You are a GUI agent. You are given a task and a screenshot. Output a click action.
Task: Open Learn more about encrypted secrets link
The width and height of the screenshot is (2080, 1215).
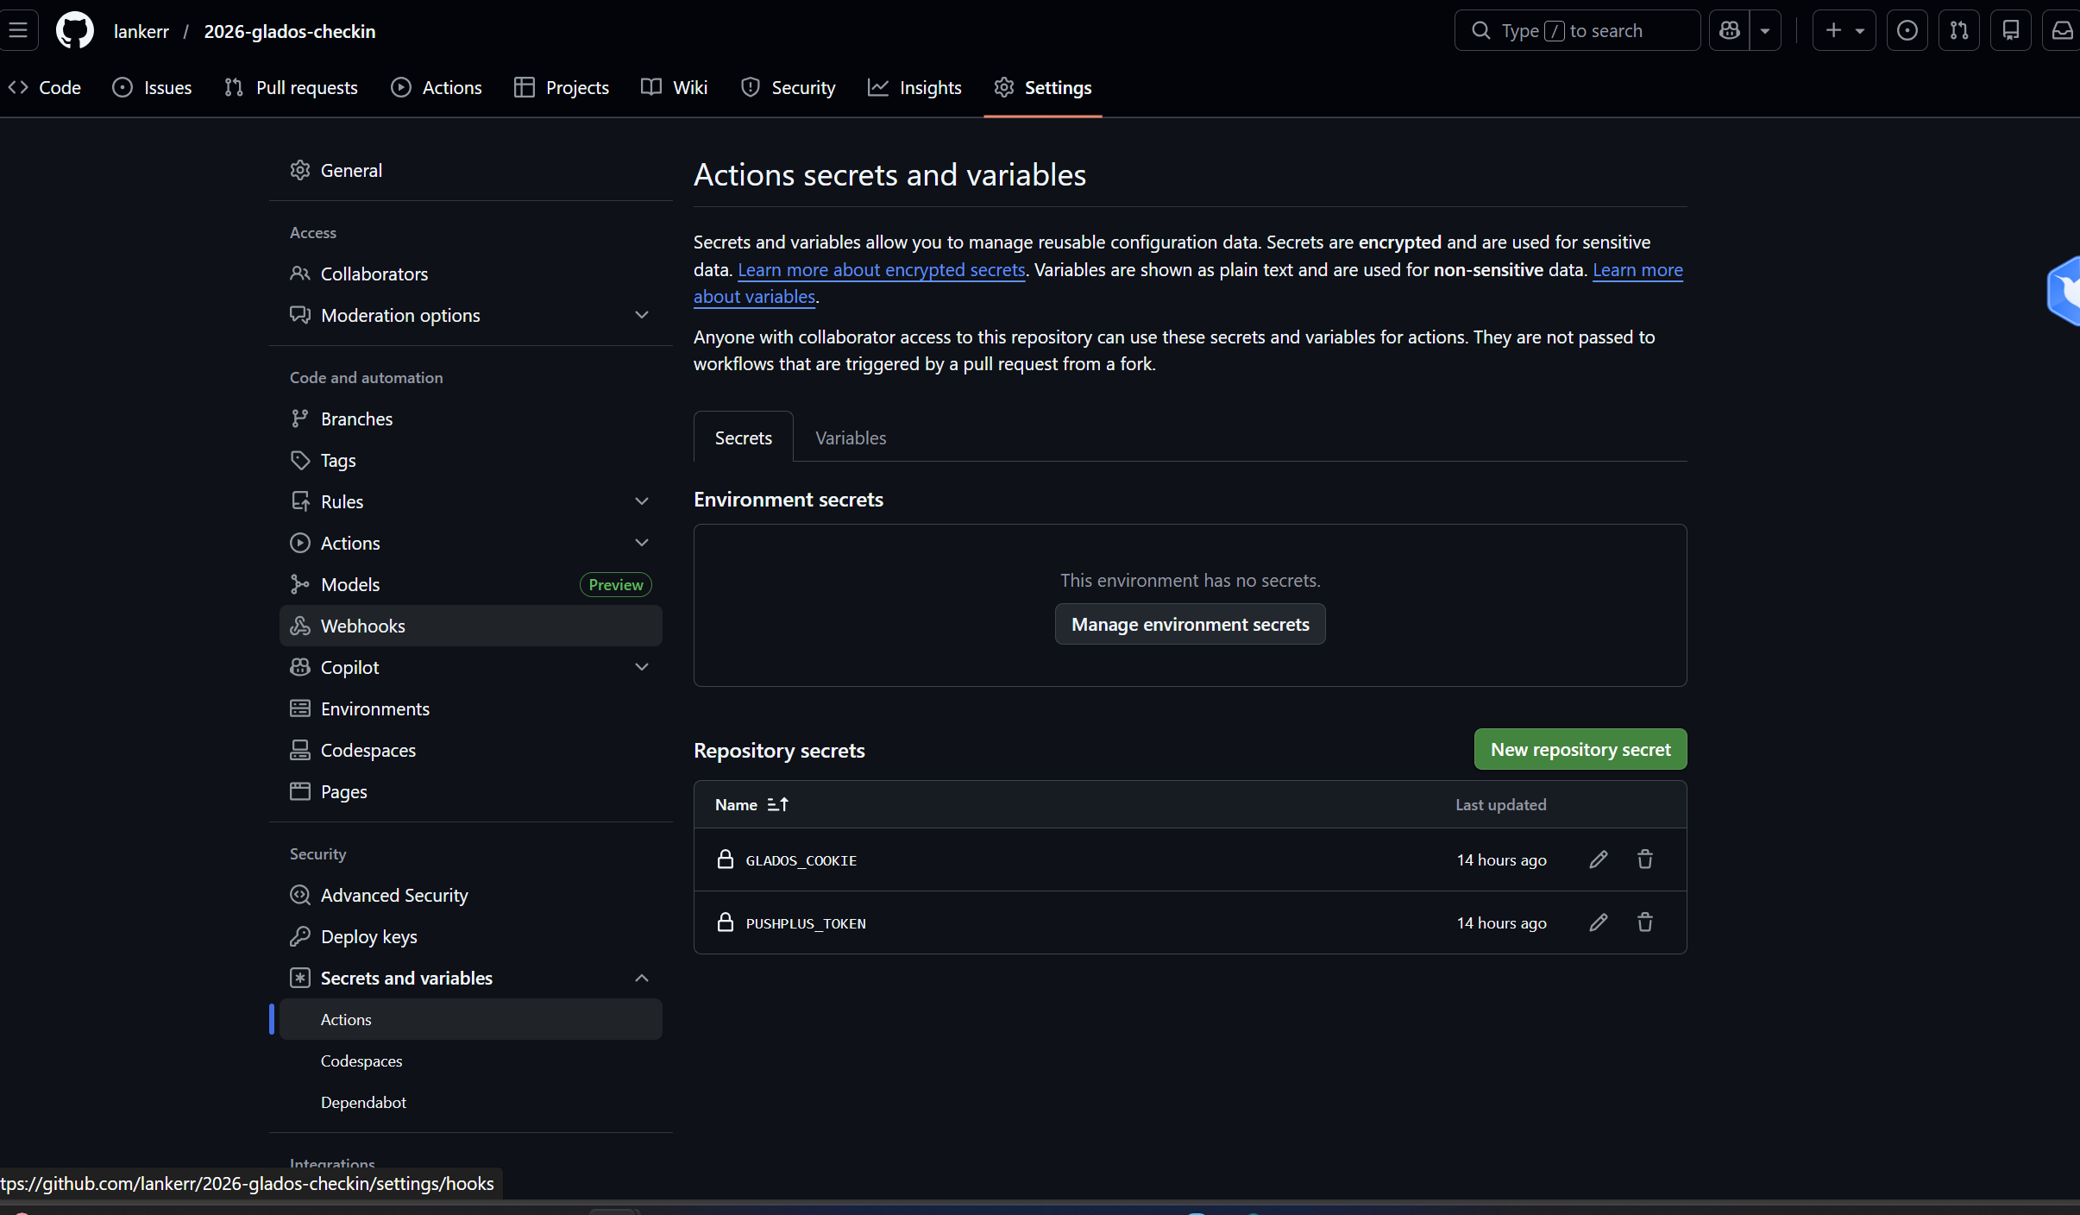[x=882, y=269]
